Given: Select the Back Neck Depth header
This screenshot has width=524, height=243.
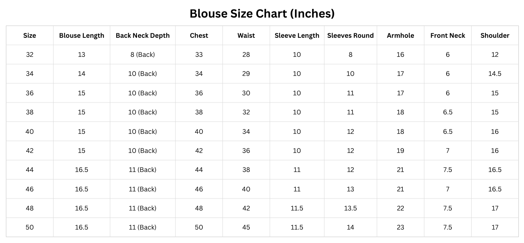Looking at the screenshot, I should point(143,36).
